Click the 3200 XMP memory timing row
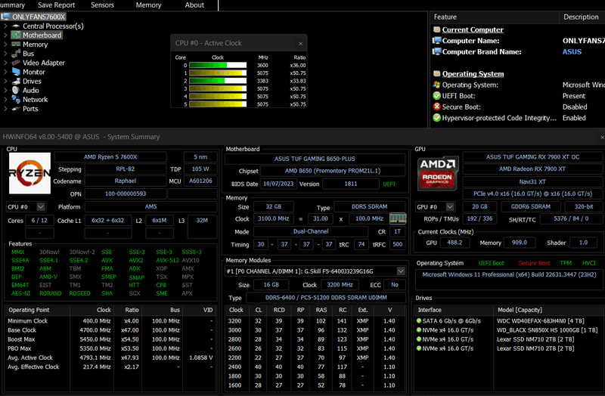605x396 pixels. tap(315, 321)
